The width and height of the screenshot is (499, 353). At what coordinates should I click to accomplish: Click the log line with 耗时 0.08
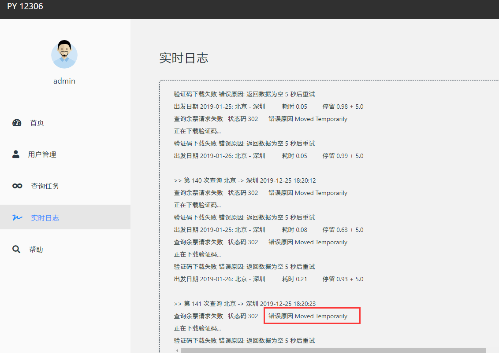(x=268, y=230)
